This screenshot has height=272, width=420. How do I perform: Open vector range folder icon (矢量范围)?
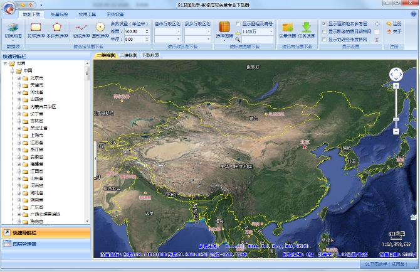tap(288, 27)
